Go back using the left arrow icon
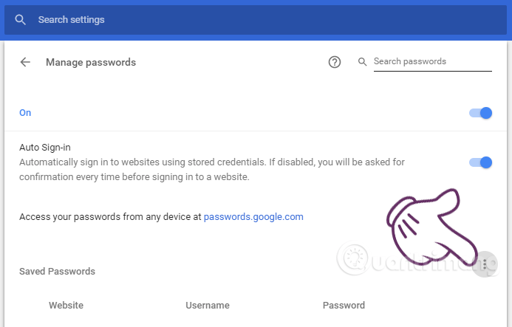This screenshot has width=512, height=327. tap(26, 63)
